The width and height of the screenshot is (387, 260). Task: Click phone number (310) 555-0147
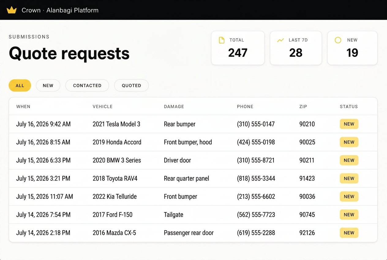tap(256, 124)
